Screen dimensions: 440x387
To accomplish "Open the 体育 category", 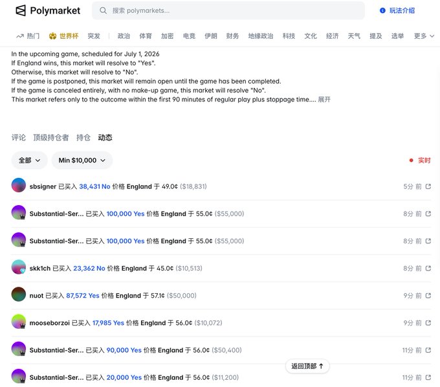I will [146, 36].
